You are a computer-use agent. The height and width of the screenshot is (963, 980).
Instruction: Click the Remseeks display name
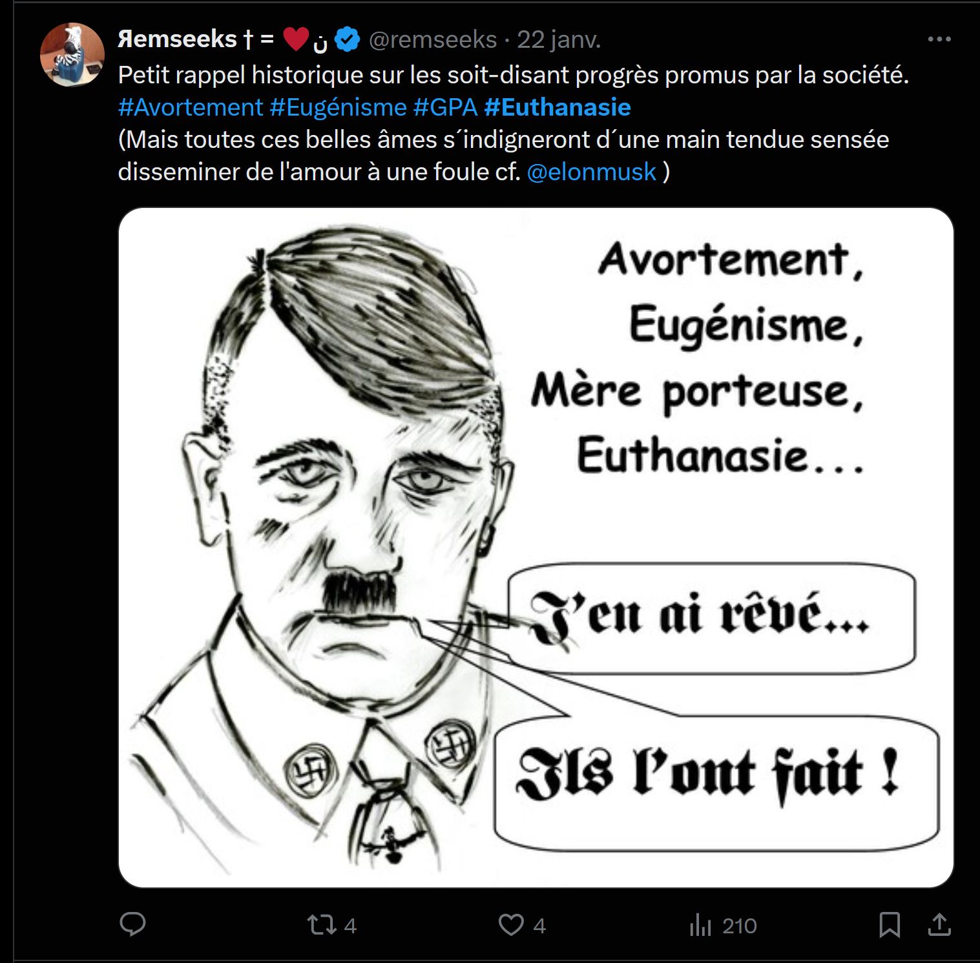tap(178, 40)
